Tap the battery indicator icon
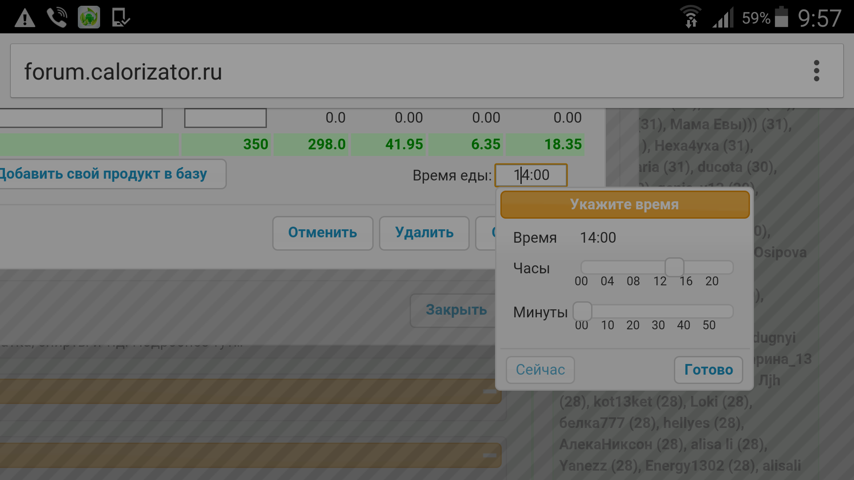Viewport: 854px width, 480px height. click(781, 18)
